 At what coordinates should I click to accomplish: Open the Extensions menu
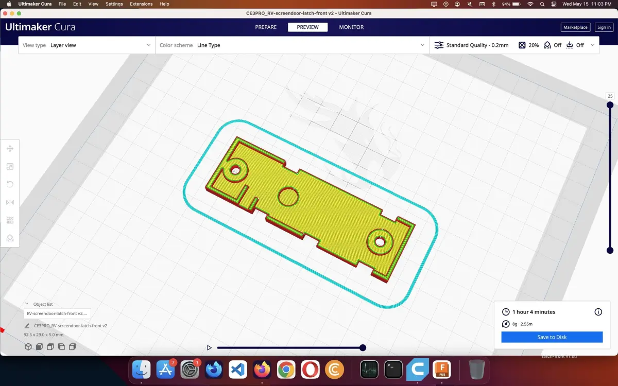click(141, 4)
